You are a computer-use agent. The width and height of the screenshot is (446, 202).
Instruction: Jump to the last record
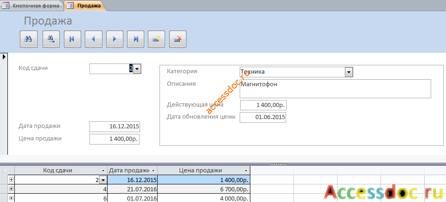[x=136, y=39]
